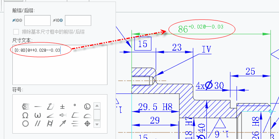Insert the ST statistical tolerance symbol
Image resolution: width=279 pixels, height=139 pixels.
(x=26, y=107)
